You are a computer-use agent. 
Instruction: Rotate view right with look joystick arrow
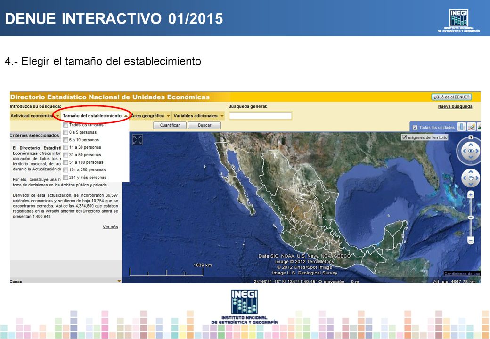click(x=477, y=151)
